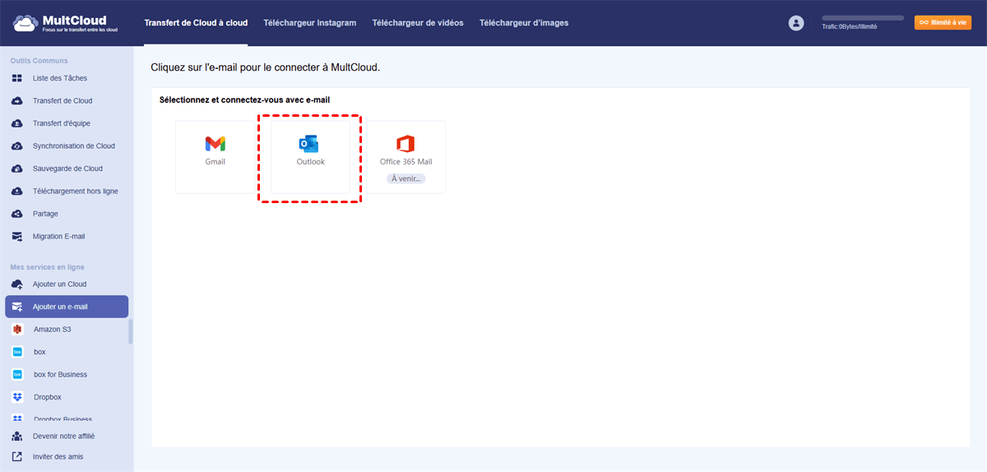Open Synchronisation de Cloud label

click(x=74, y=146)
